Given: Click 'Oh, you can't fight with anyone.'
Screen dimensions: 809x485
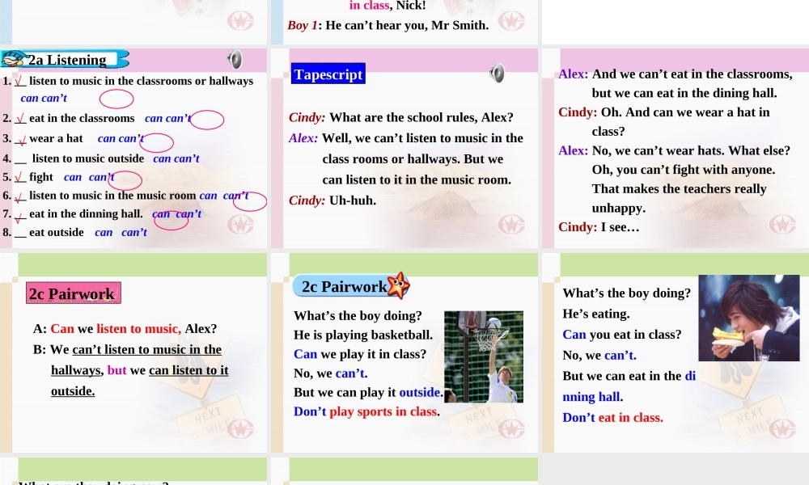Looking at the screenshot, I should coord(684,170).
